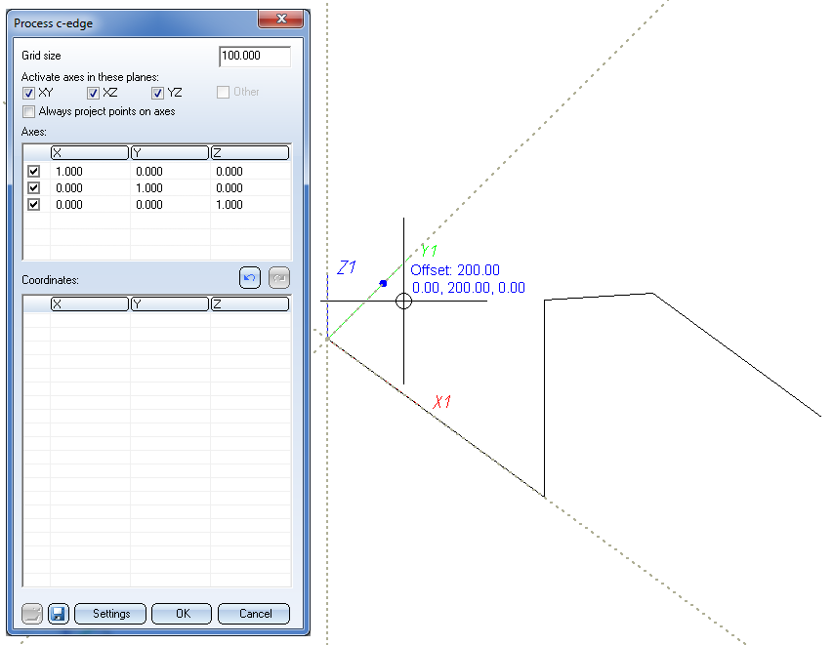Click the blue floppy disk save icon
This screenshot has width=834, height=645.
pyautogui.click(x=58, y=614)
